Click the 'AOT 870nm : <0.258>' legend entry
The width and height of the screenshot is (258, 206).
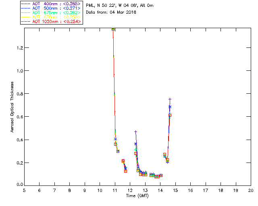(51, 17)
